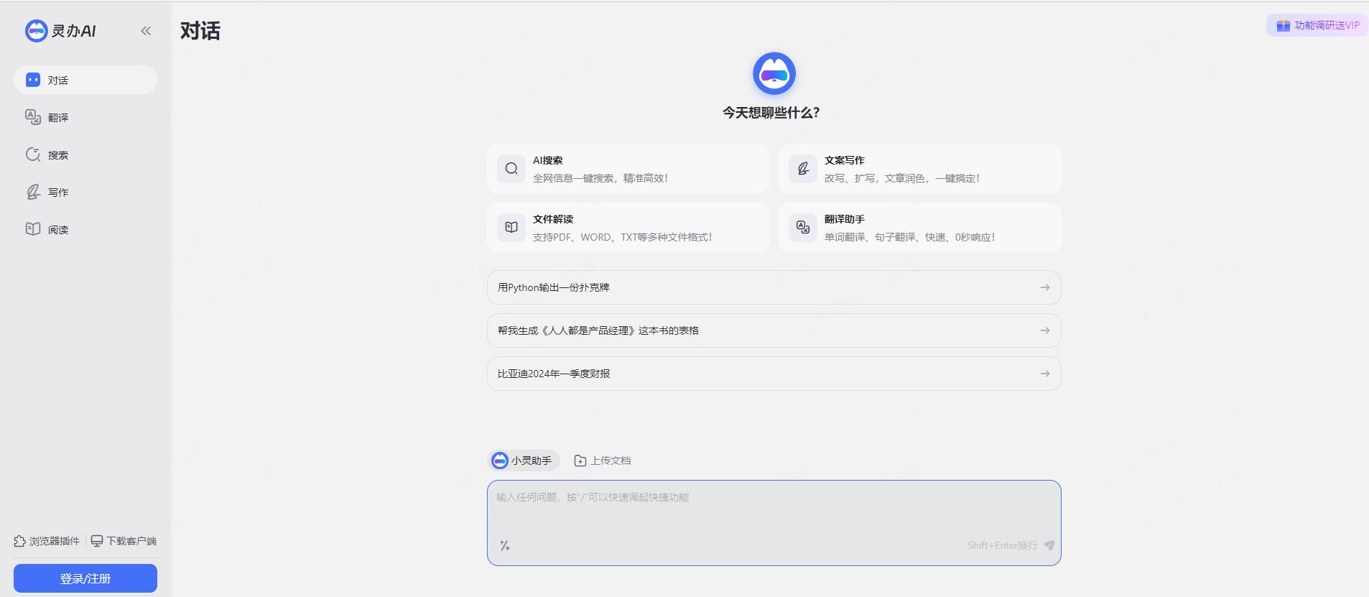Click the 小灵助手 avatar icon
Image resolution: width=1369 pixels, height=597 pixels.
(x=500, y=461)
